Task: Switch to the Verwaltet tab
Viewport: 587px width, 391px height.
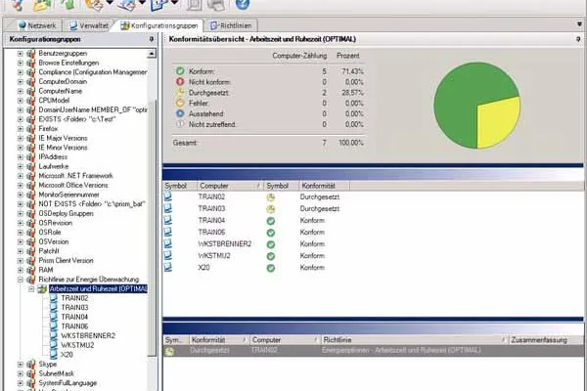Action: click(x=89, y=25)
